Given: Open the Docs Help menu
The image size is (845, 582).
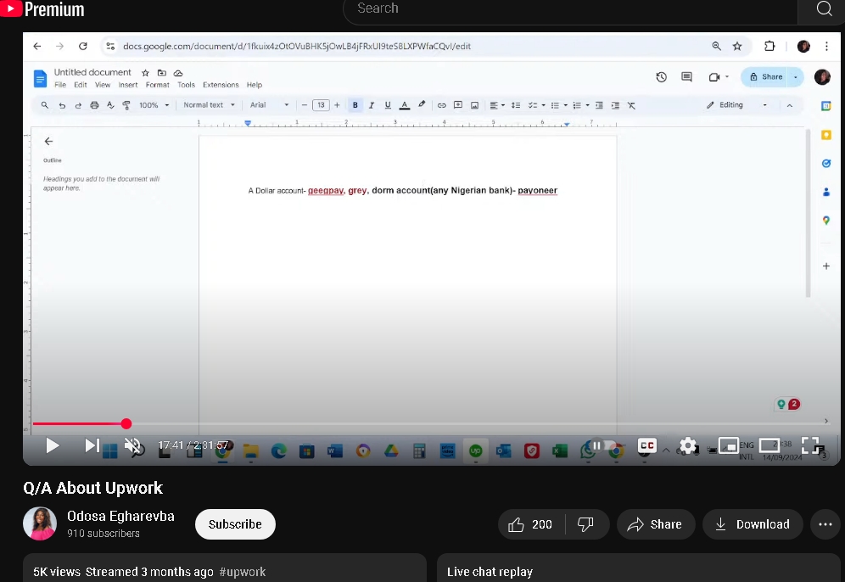Looking at the screenshot, I should [x=255, y=85].
